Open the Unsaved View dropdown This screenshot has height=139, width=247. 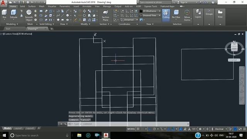point(150,15)
